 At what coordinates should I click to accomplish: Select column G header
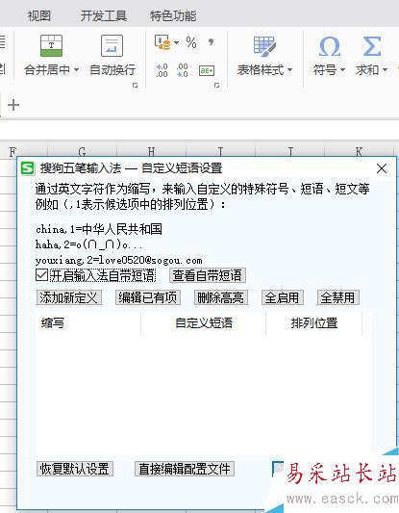[x=82, y=151]
